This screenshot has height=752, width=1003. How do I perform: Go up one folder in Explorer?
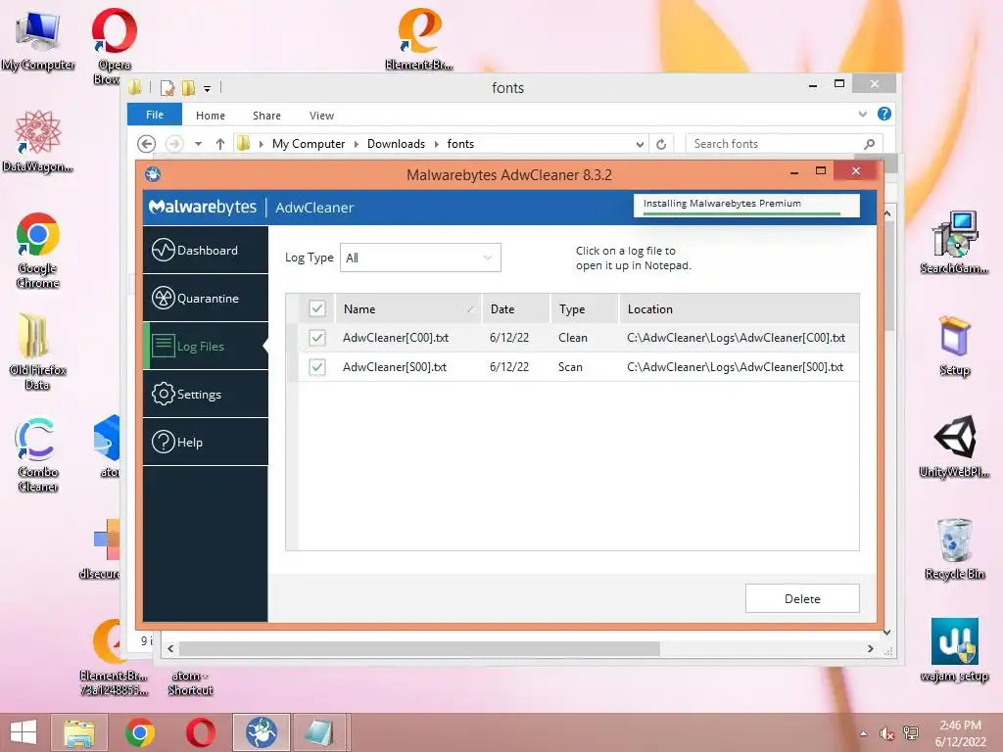pos(220,144)
